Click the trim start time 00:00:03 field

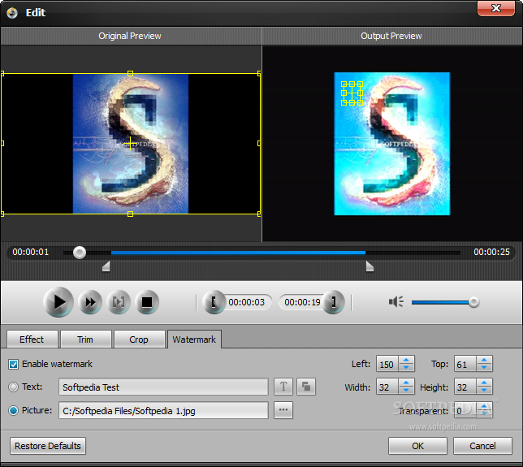pyautogui.click(x=247, y=302)
